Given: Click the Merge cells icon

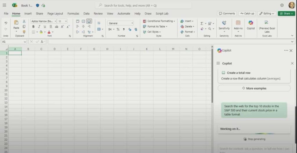Looking at the screenshot, I should [x=99, y=29].
